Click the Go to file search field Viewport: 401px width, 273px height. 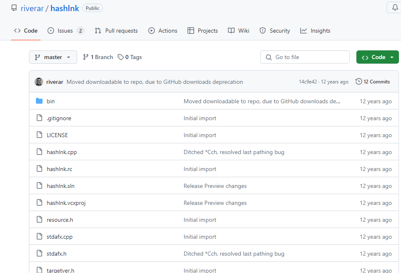[310, 57]
